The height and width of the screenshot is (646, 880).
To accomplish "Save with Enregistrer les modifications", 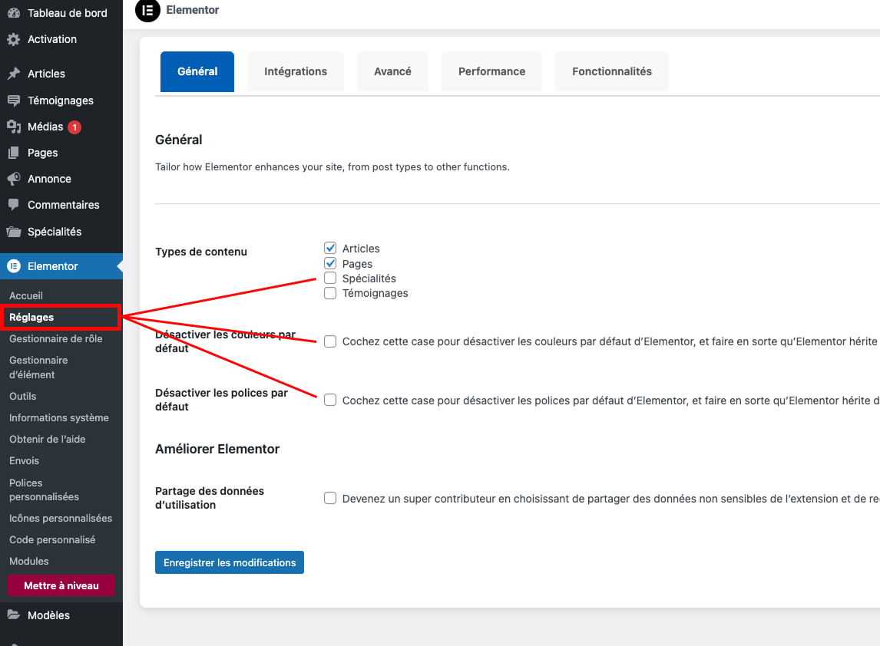I will [x=230, y=562].
